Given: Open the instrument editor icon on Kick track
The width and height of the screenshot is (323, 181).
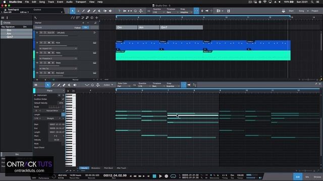Looking at the screenshot, I should (94, 43).
